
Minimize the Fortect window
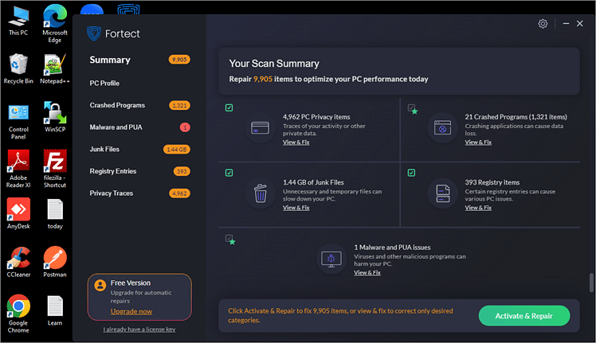click(x=566, y=24)
